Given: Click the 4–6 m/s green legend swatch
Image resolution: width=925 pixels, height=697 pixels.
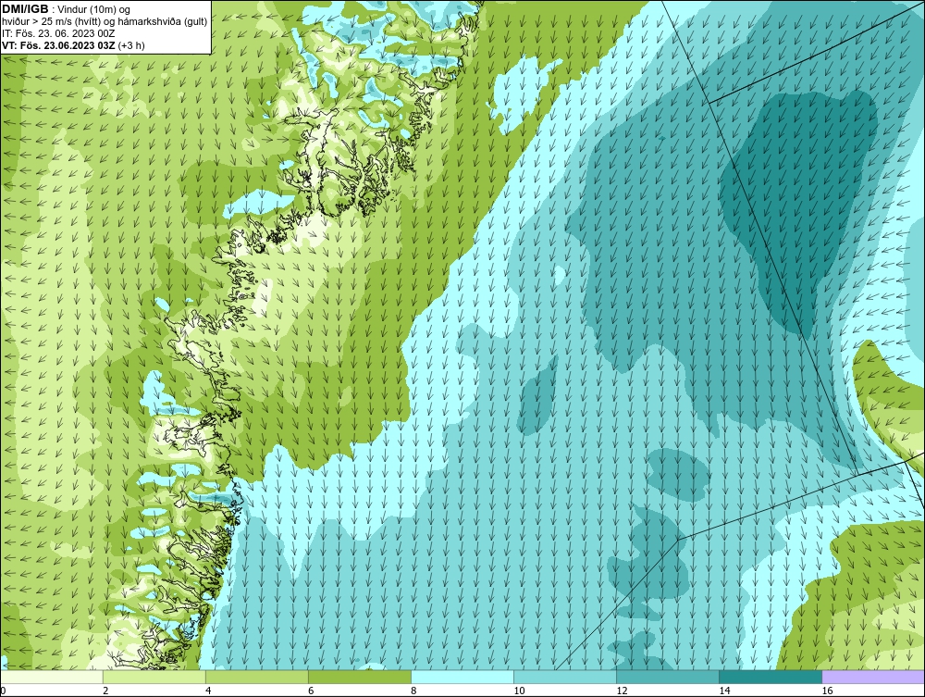Looking at the screenshot, I should [x=257, y=677].
